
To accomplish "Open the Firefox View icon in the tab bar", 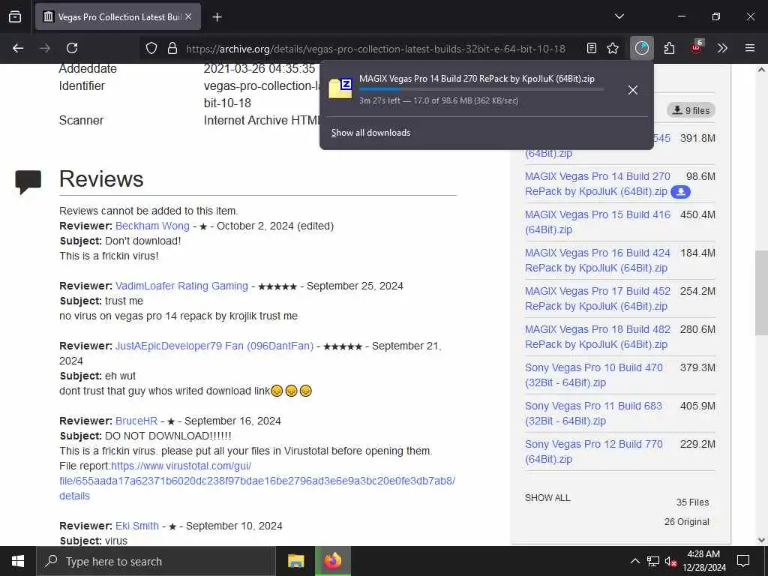I will click(x=15, y=16).
